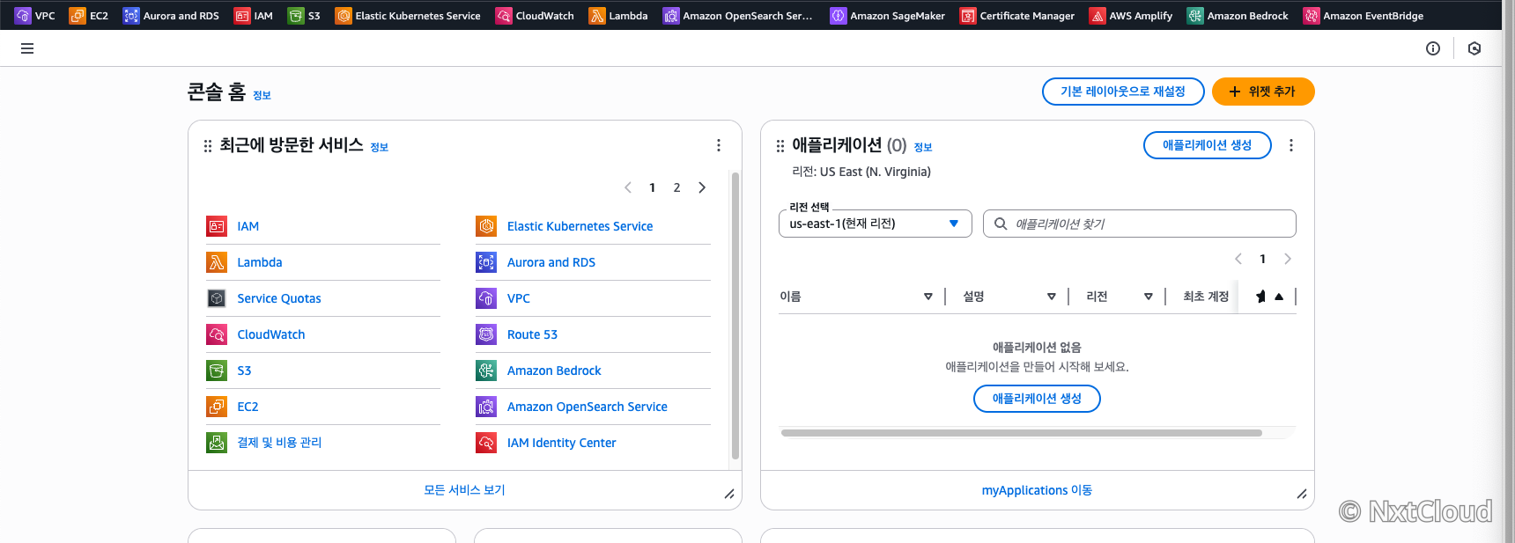Screen dimensions: 1515x543
Task: Sort applications by 이름 column arrow
Action: [x=928, y=297]
